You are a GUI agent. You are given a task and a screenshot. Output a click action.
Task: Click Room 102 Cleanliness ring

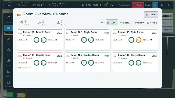tap(84, 40)
